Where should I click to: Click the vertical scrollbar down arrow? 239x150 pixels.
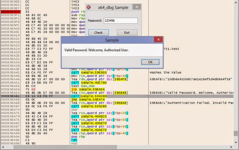[x=236, y=143]
